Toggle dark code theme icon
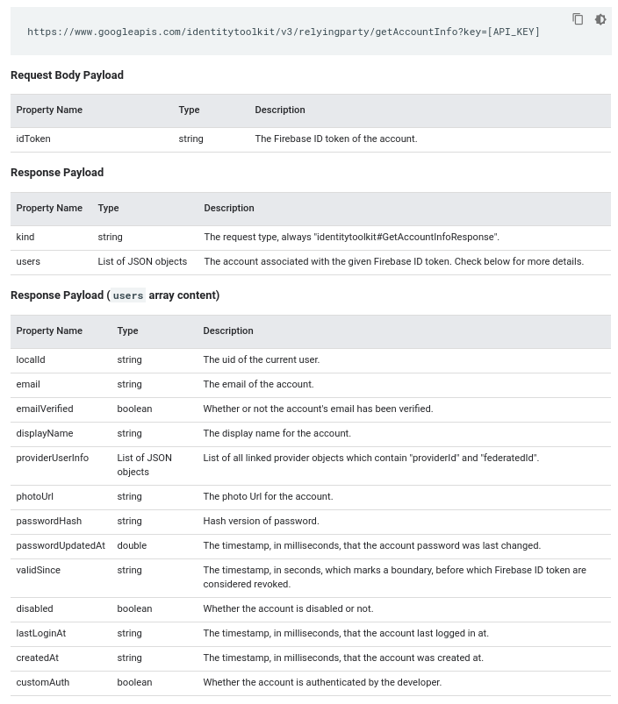 600,19
